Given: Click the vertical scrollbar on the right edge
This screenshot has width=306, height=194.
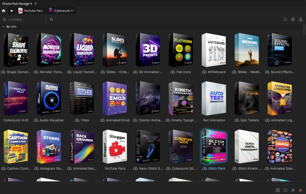Looking at the screenshot, I should pyautogui.click(x=304, y=30).
